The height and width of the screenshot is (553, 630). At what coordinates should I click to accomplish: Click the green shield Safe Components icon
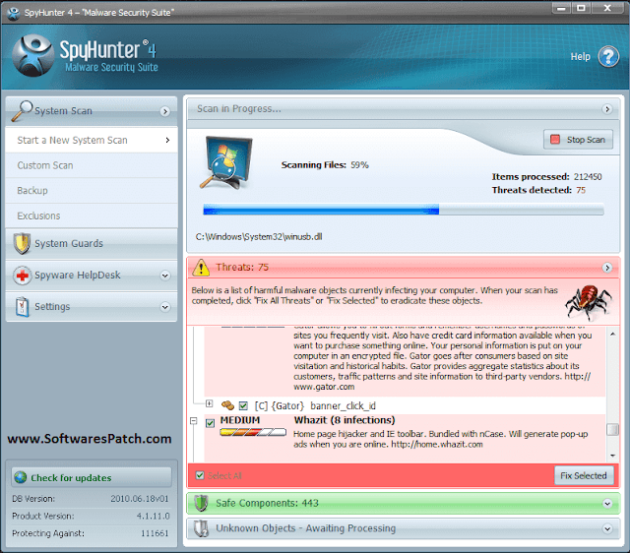point(201,503)
